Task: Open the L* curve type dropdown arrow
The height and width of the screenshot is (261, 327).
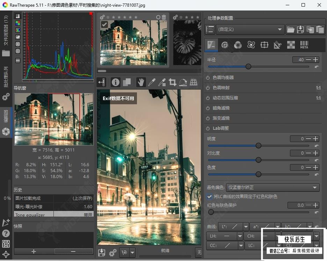Action: pos(246,227)
